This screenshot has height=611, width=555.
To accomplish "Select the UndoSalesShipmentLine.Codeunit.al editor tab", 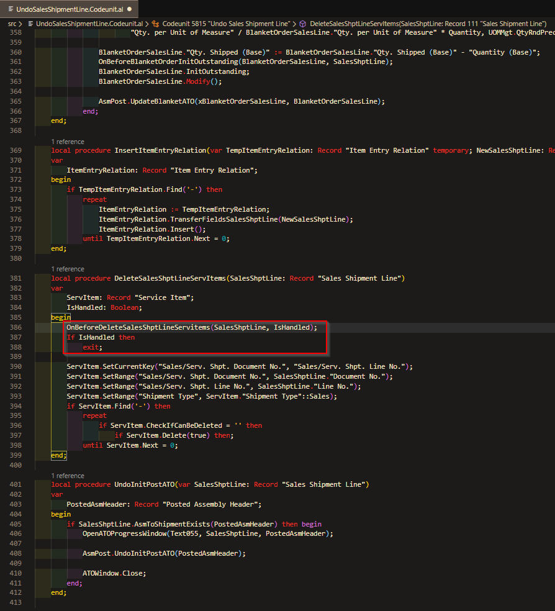I will [70, 9].
